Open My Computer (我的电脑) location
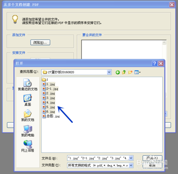Viewport: 178px width, 174px height. [27, 131]
